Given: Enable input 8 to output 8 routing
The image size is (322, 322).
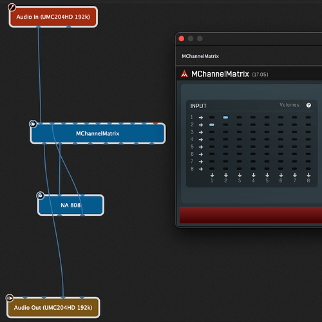Looking at the screenshot, I should pos(308,169).
